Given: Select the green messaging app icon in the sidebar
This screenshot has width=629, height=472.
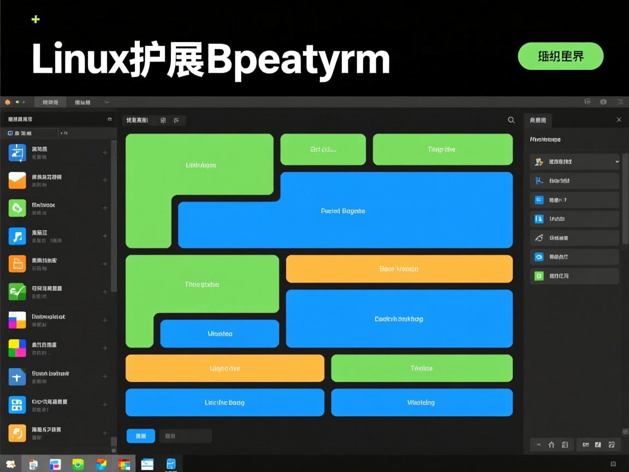Looking at the screenshot, I should [x=17, y=208].
